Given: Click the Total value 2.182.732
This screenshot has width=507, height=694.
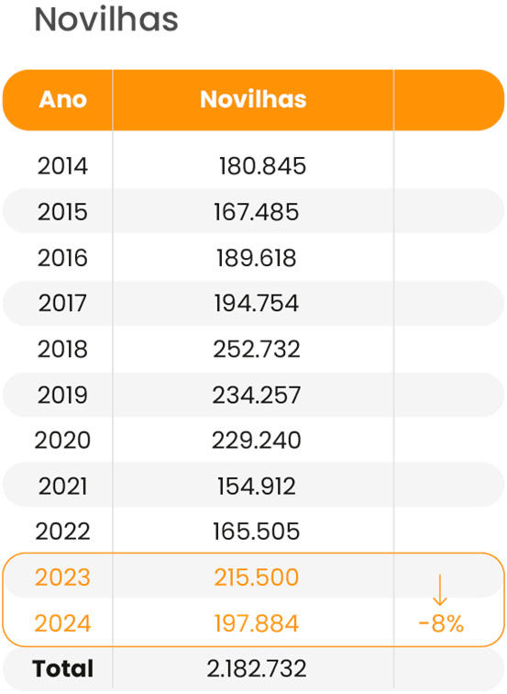Looking at the screenshot, I should pyautogui.click(x=257, y=668).
